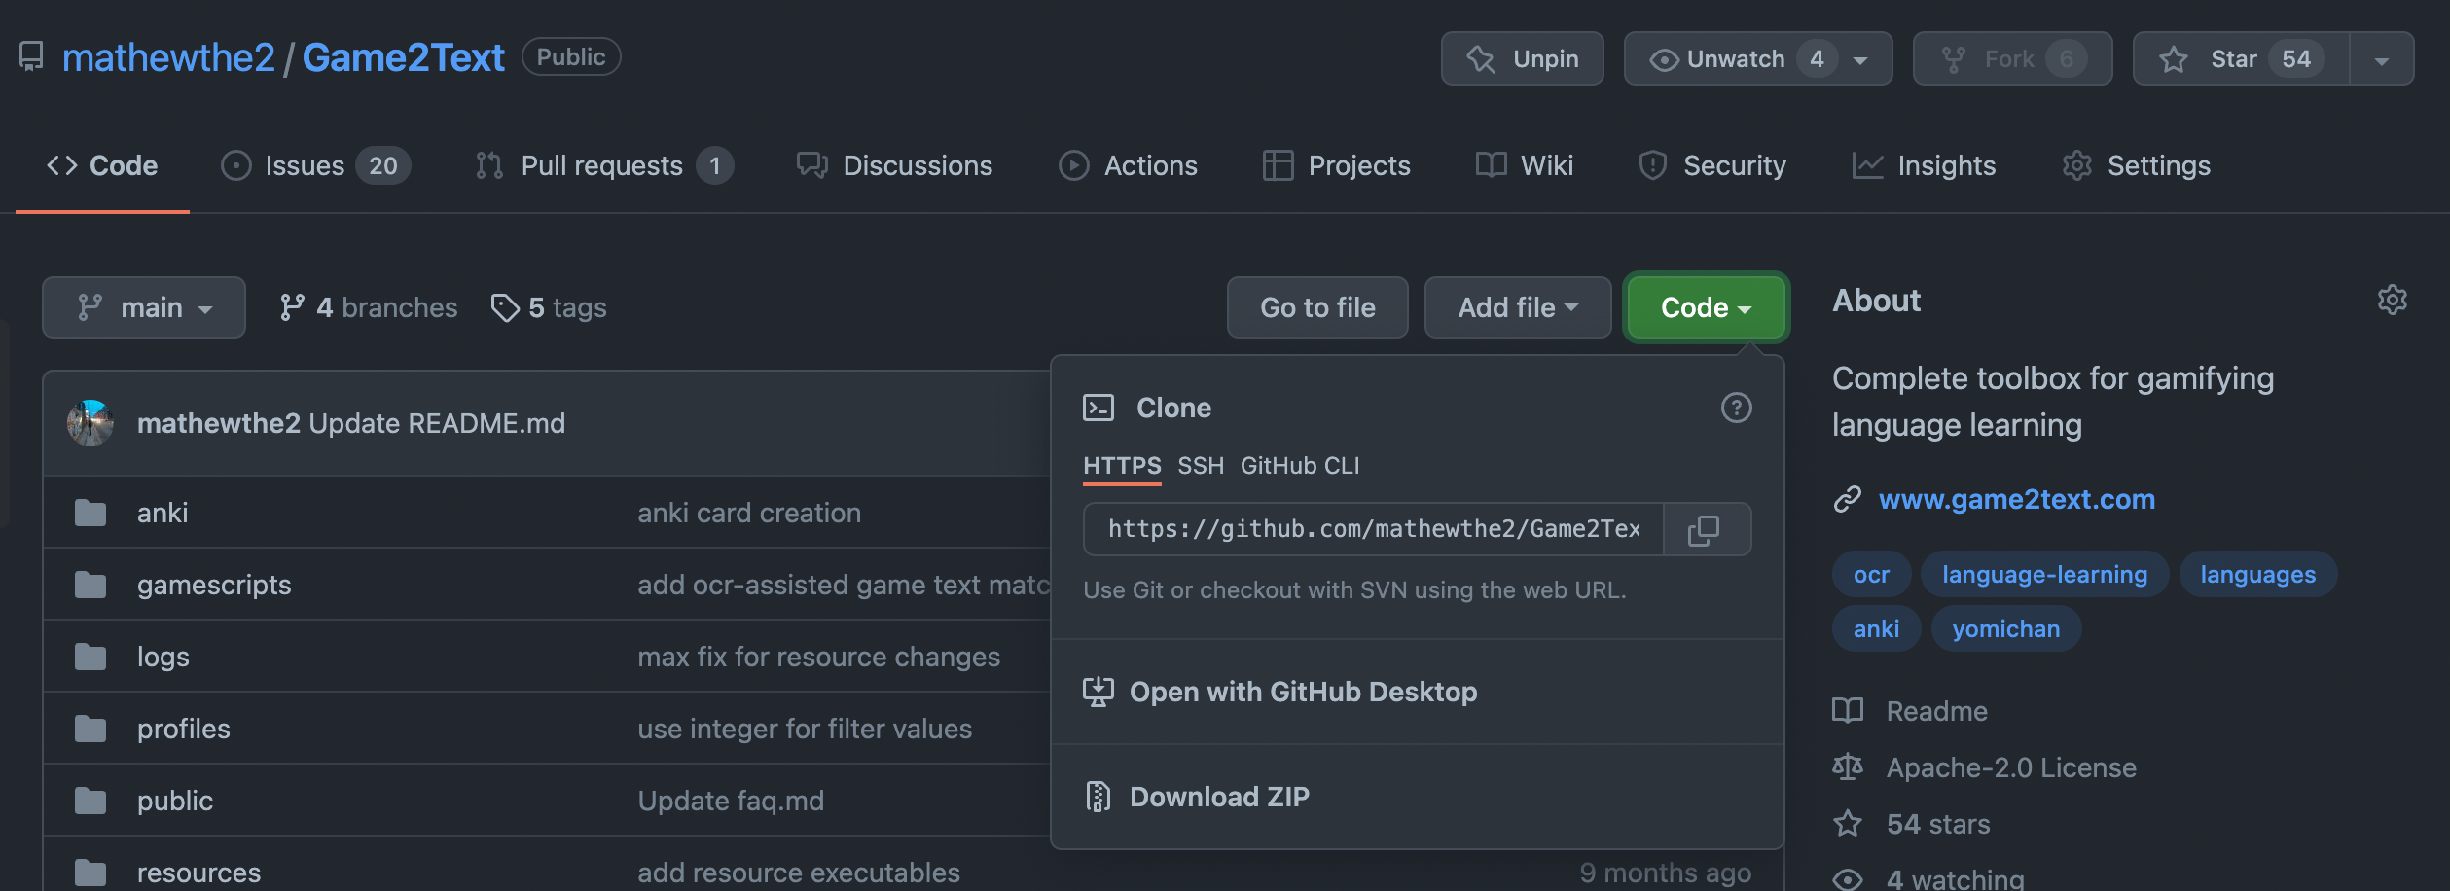Click the public folder icon

tap(90, 801)
